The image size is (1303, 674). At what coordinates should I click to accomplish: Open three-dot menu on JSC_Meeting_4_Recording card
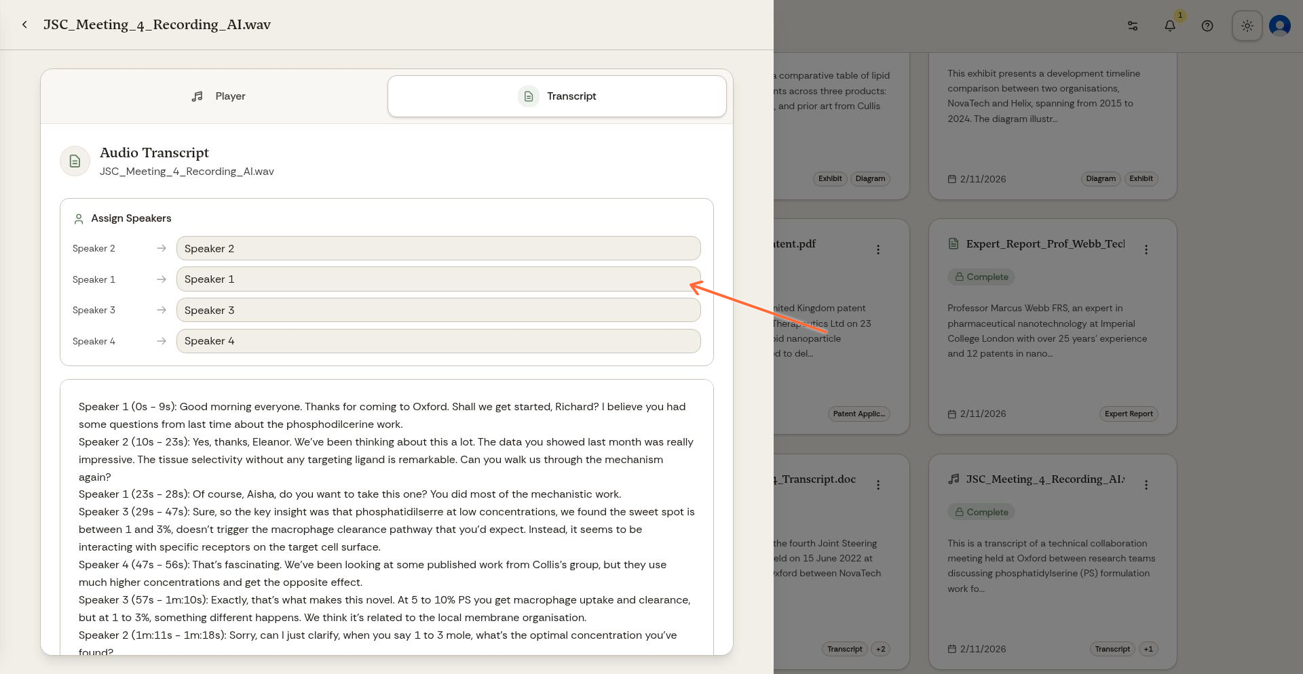(x=1146, y=485)
